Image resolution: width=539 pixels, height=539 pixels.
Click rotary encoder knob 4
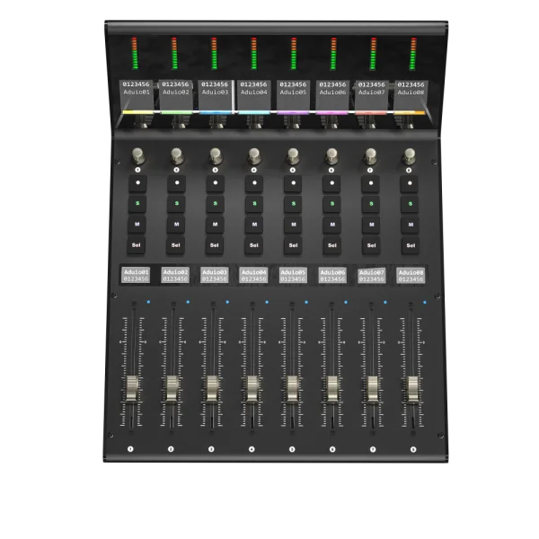[x=254, y=156]
